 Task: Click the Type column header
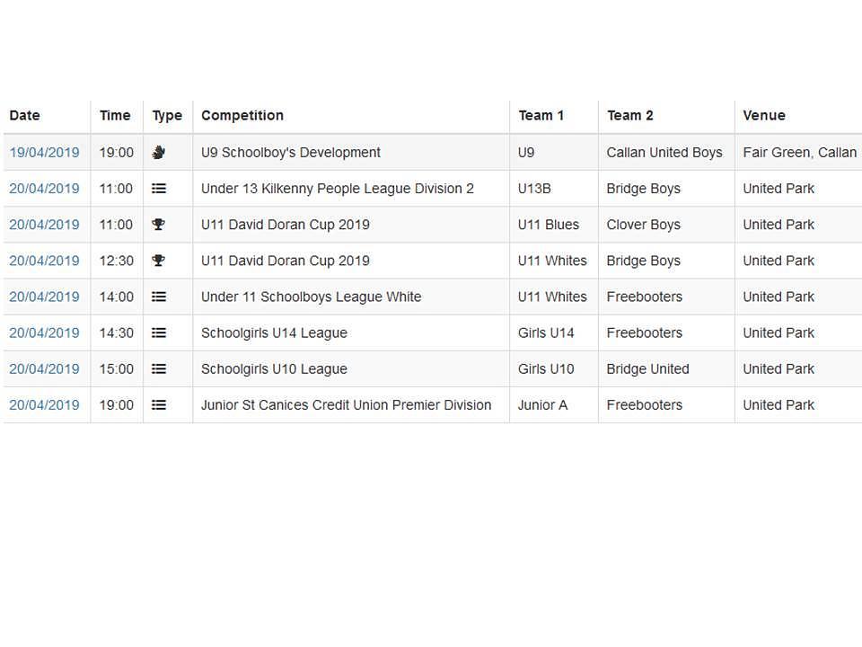click(167, 116)
